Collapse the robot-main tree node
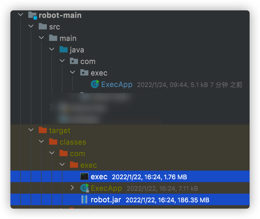This screenshot has width=260, height=219. 21,15
